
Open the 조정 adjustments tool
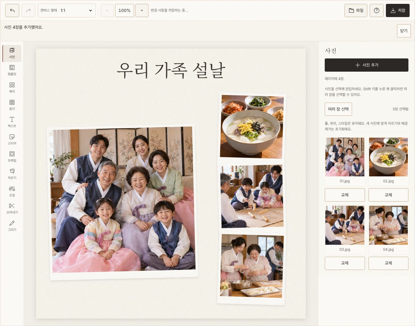click(12, 191)
